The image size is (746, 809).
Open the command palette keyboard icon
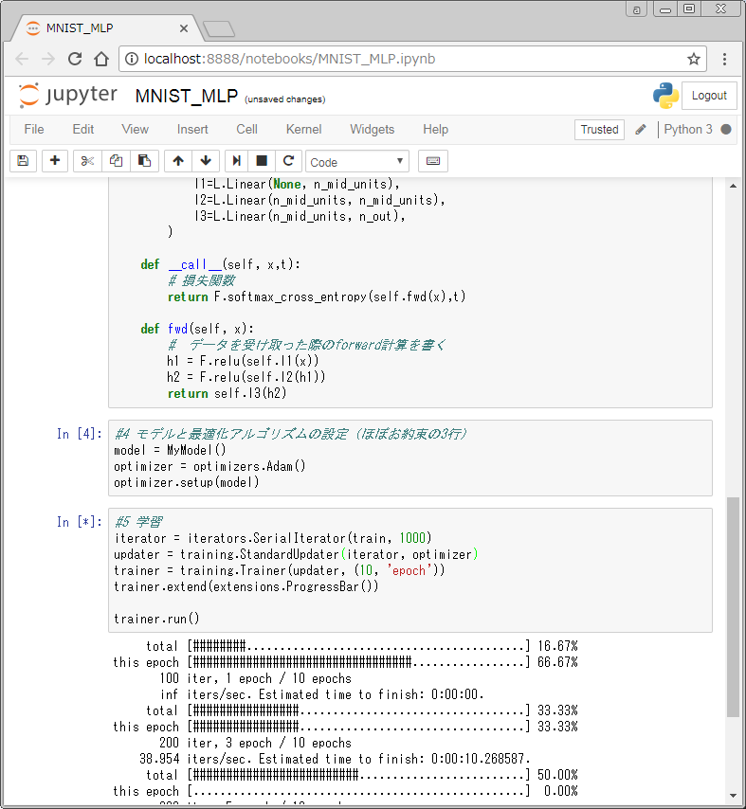coord(433,161)
